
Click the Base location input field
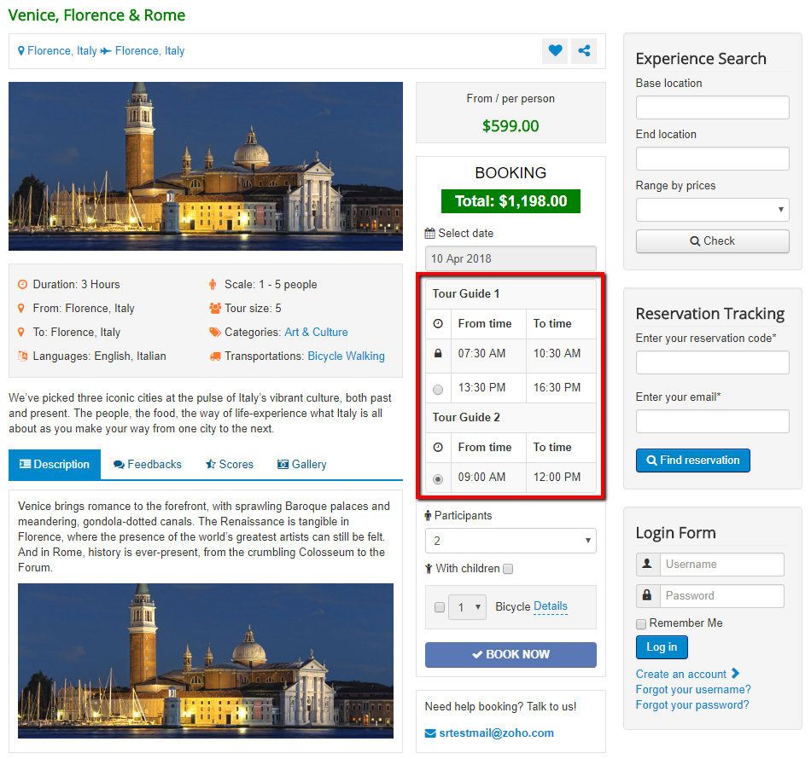[x=712, y=107]
